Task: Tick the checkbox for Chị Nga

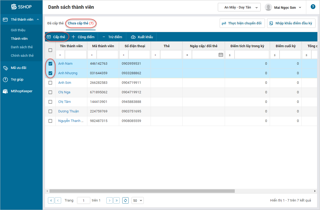Action: click(x=50, y=92)
